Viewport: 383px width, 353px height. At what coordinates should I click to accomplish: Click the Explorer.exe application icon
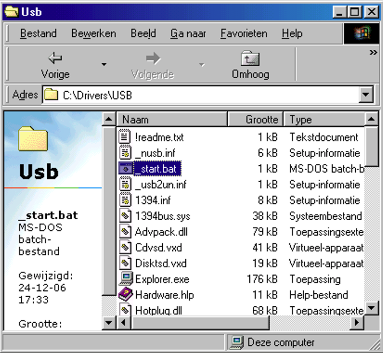pos(126,278)
